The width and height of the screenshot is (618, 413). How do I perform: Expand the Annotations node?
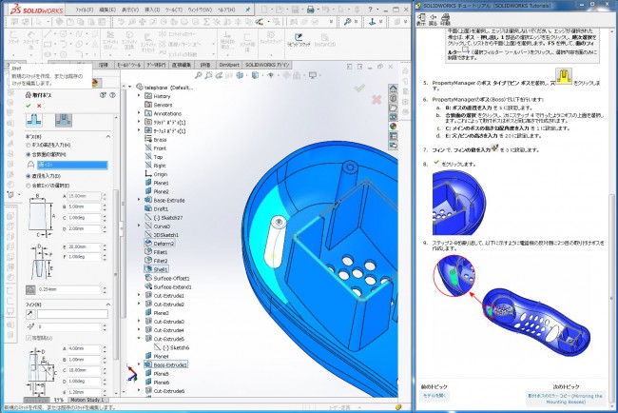pos(139,113)
